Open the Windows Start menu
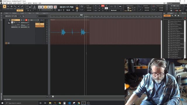Image resolution: width=187 pixels, height=105 pixels. coord(2,103)
